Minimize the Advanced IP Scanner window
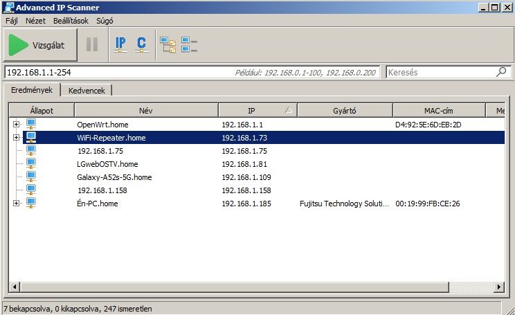Screen dimensions: 515x315 [483, 7]
